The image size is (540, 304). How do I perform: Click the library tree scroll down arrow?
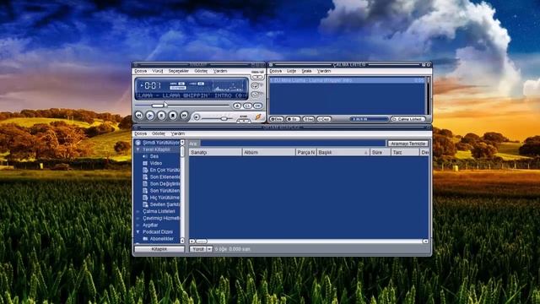pos(182,241)
